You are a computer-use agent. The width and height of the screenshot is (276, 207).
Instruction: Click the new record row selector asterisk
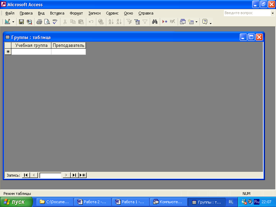[8, 52]
